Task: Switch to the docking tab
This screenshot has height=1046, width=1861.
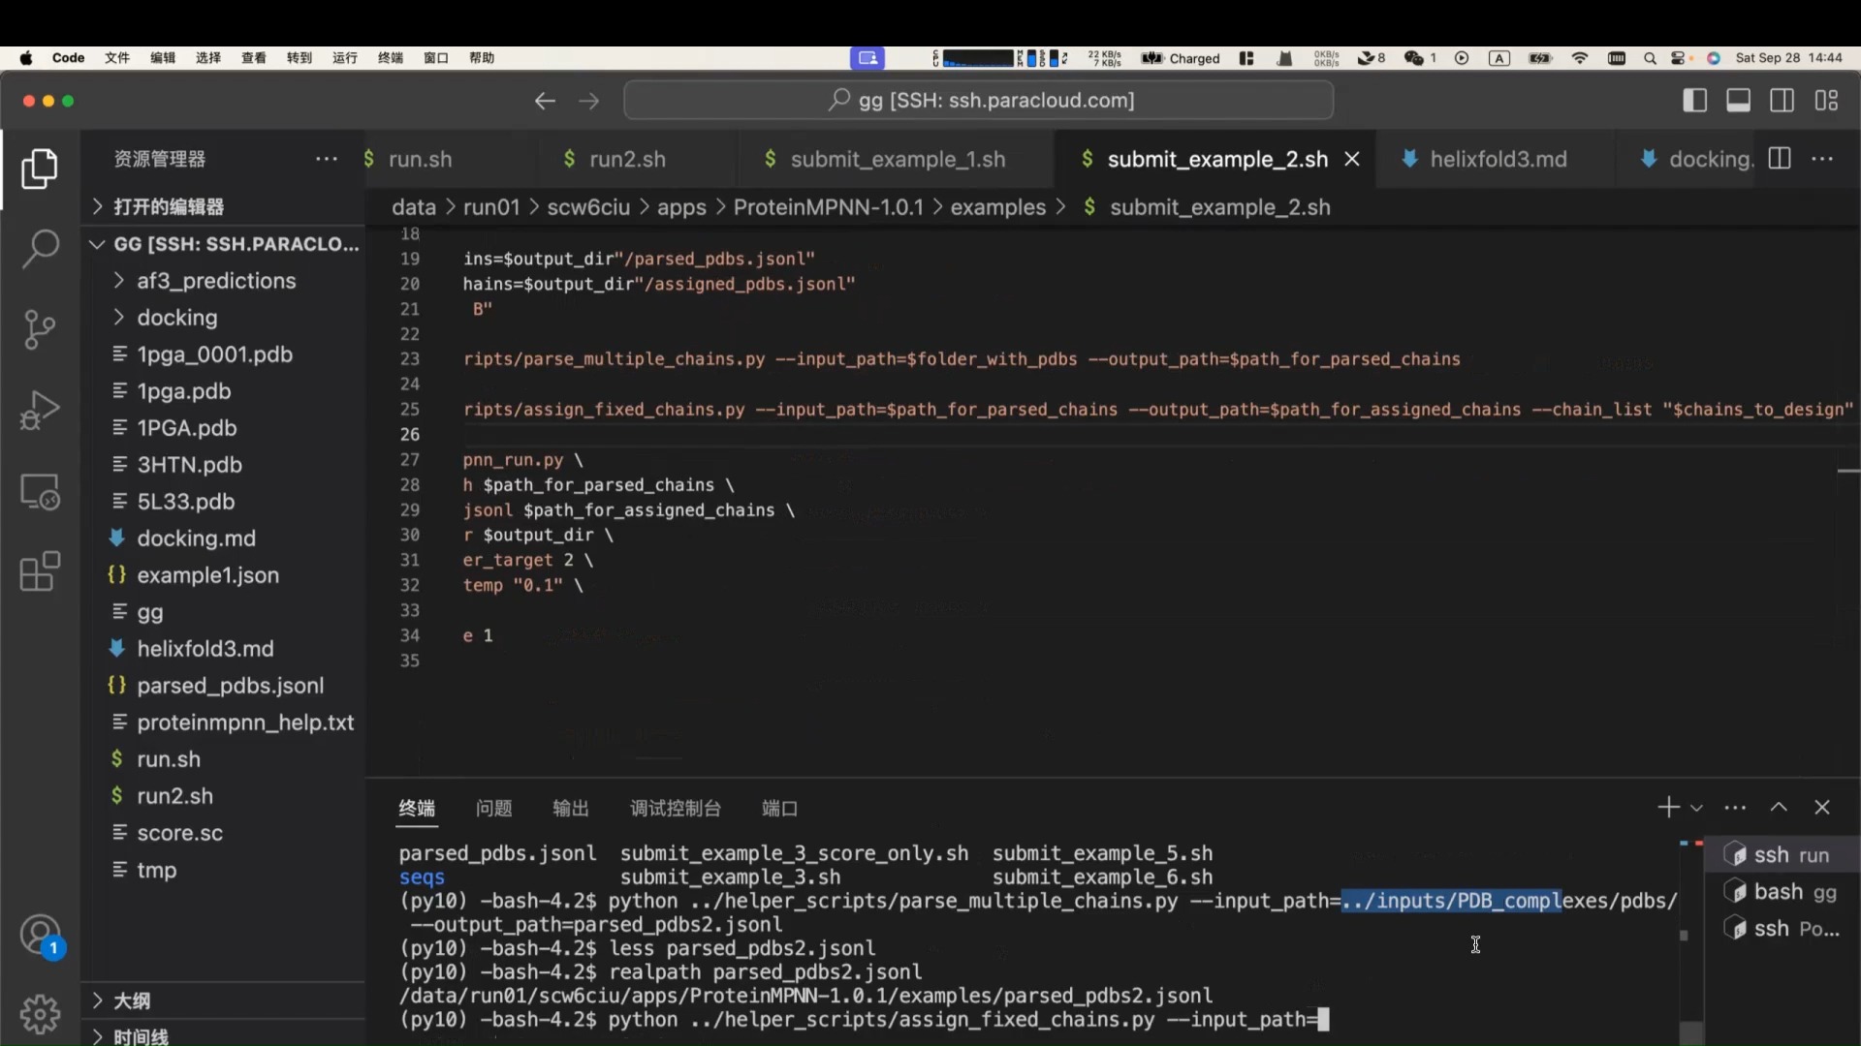Action: pyautogui.click(x=1710, y=159)
